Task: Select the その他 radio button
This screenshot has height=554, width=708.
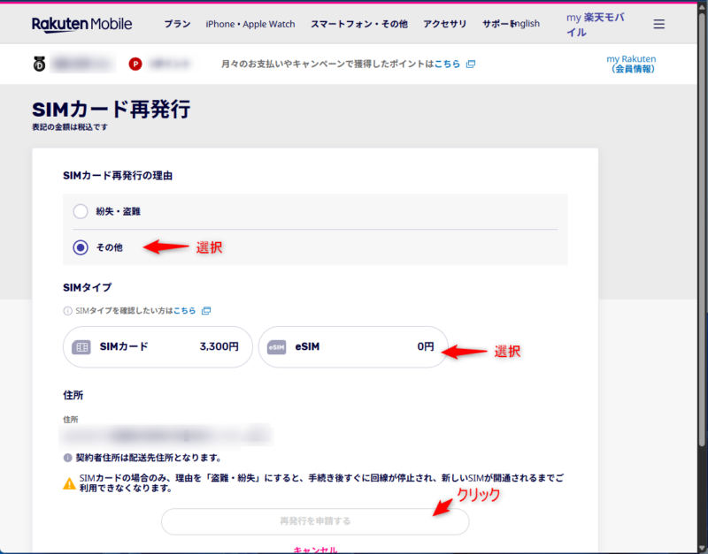Action: point(81,248)
